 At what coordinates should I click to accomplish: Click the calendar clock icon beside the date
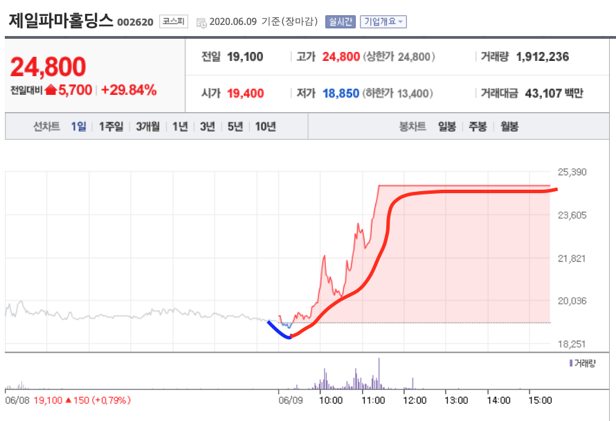[x=201, y=23]
